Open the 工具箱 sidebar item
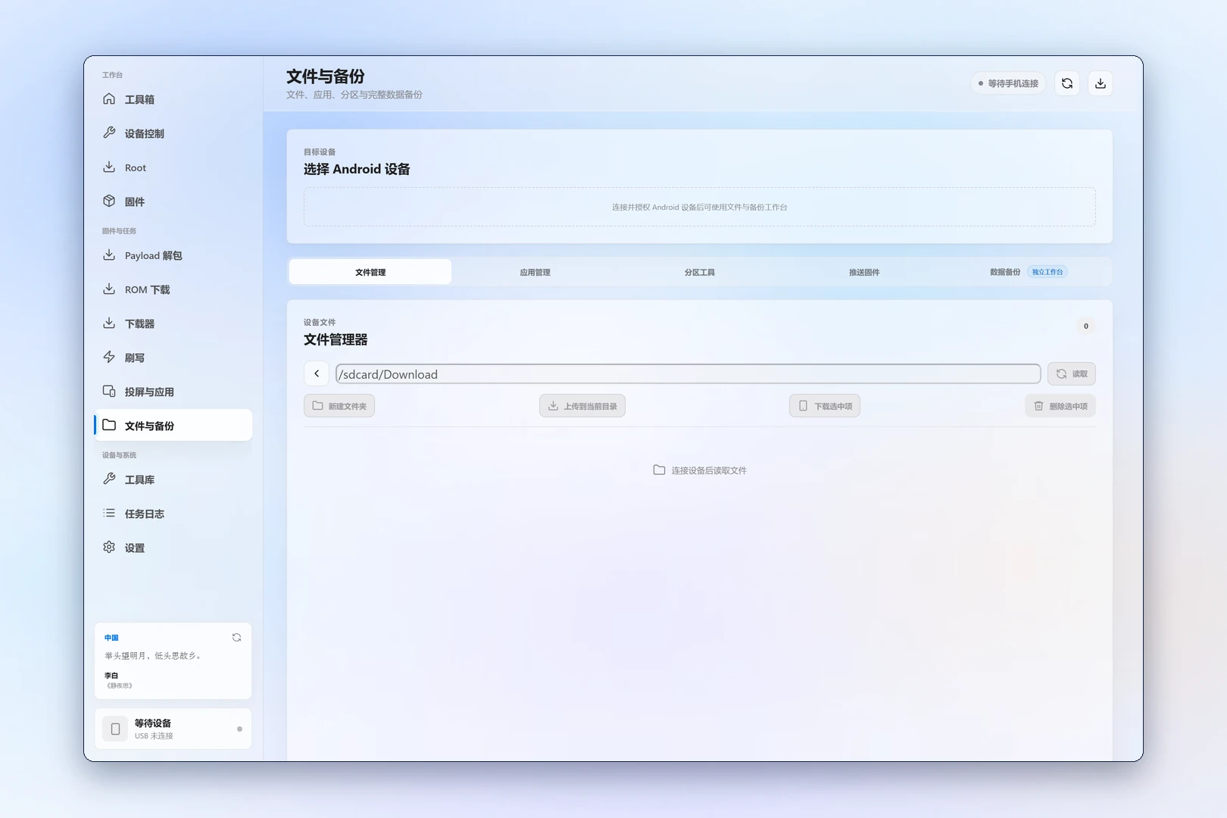The image size is (1227, 818). point(173,99)
